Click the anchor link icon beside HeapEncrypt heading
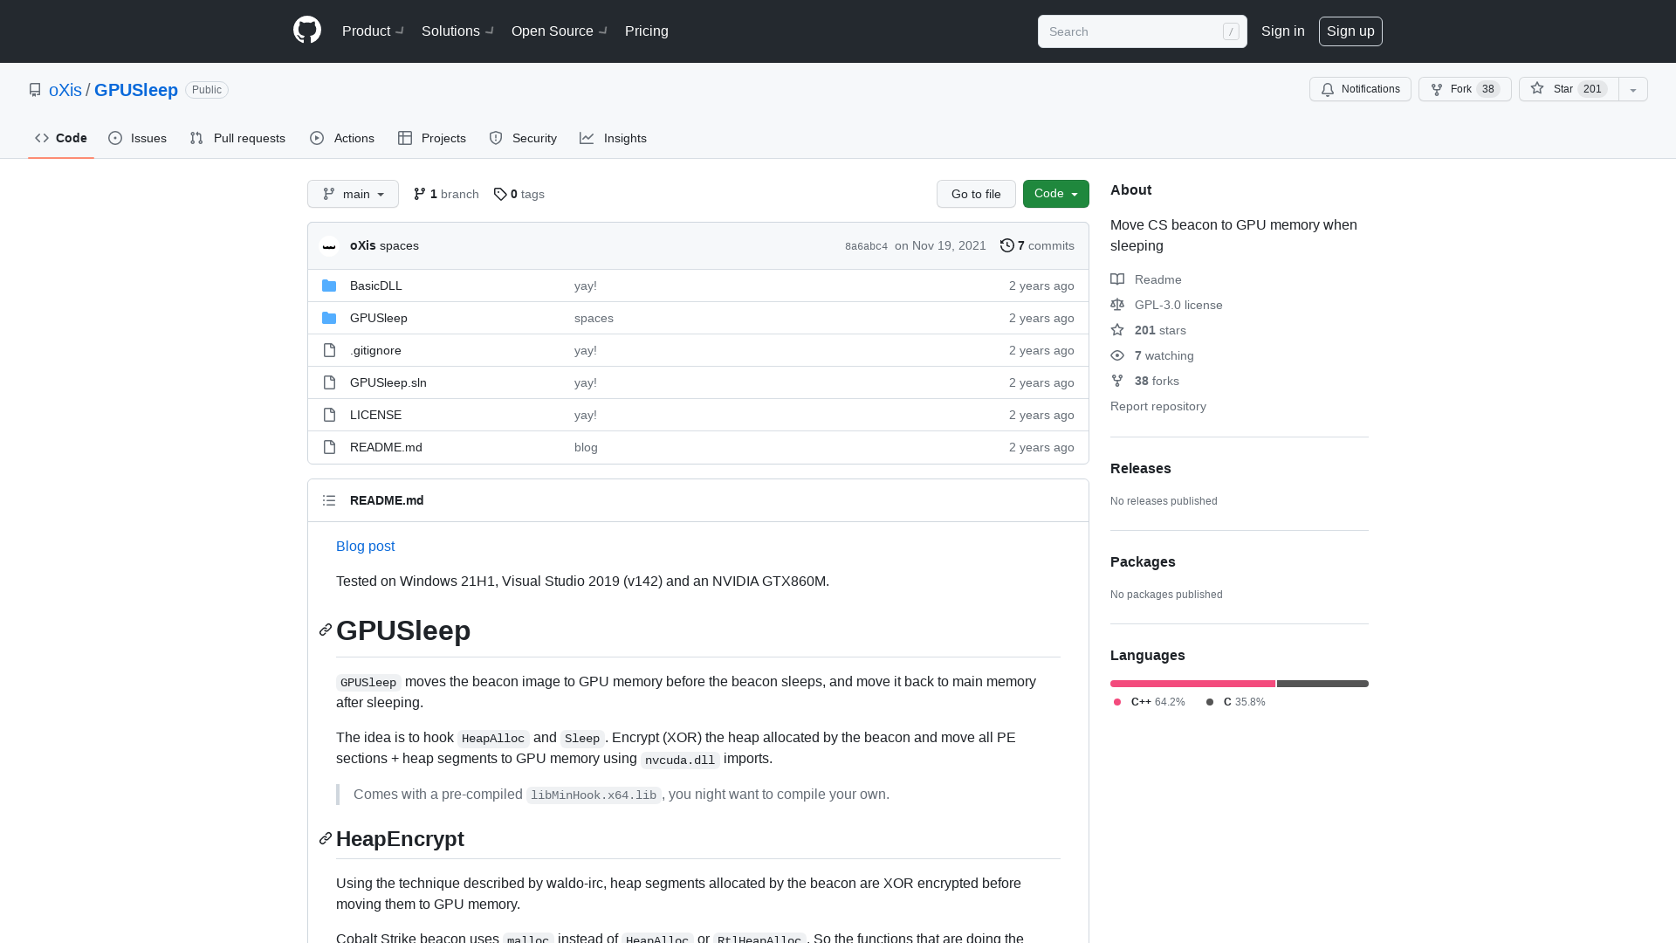The width and height of the screenshot is (1676, 943). coord(326,838)
